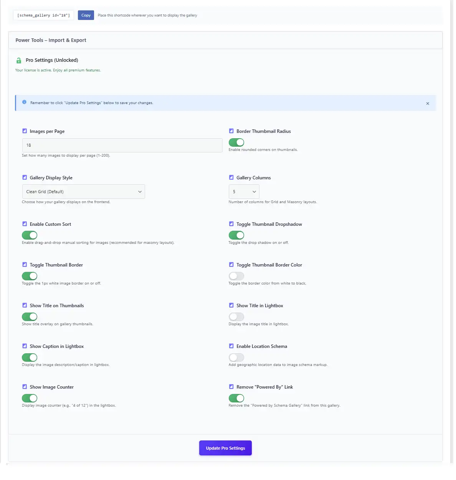The height and width of the screenshot is (480, 456).
Task: Click the Images per Page input field
Action: pos(122,145)
